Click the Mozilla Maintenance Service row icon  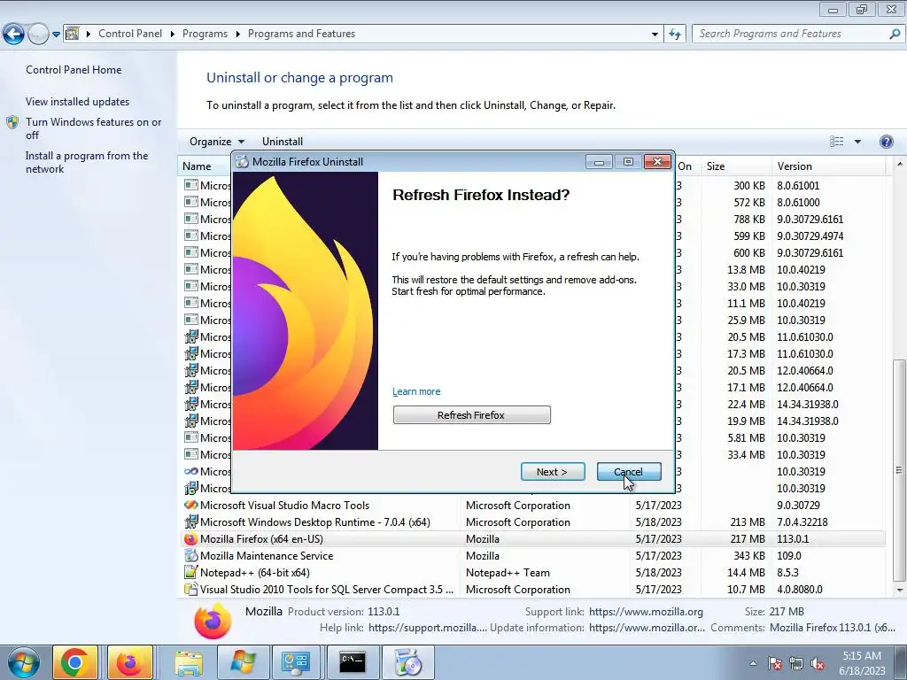(x=190, y=556)
